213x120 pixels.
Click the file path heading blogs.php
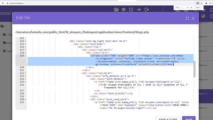82,32
